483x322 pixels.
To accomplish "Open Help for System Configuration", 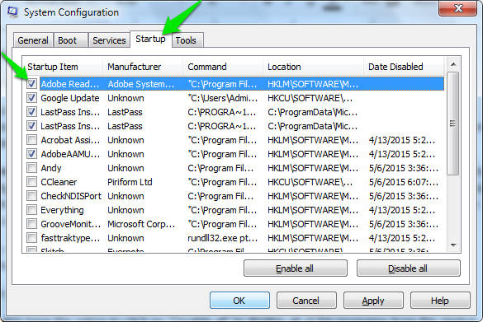I will pyautogui.click(x=440, y=301).
